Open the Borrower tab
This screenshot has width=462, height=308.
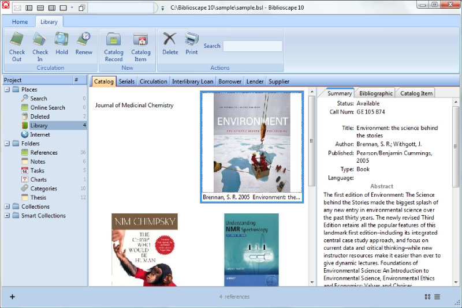coord(230,81)
